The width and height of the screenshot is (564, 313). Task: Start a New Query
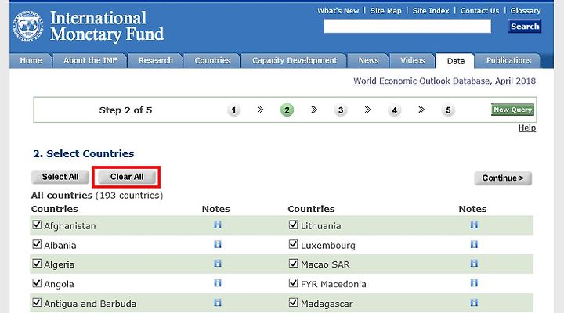click(x=512, y=110)
